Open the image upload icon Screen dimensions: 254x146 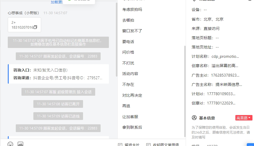click(20, 144)
